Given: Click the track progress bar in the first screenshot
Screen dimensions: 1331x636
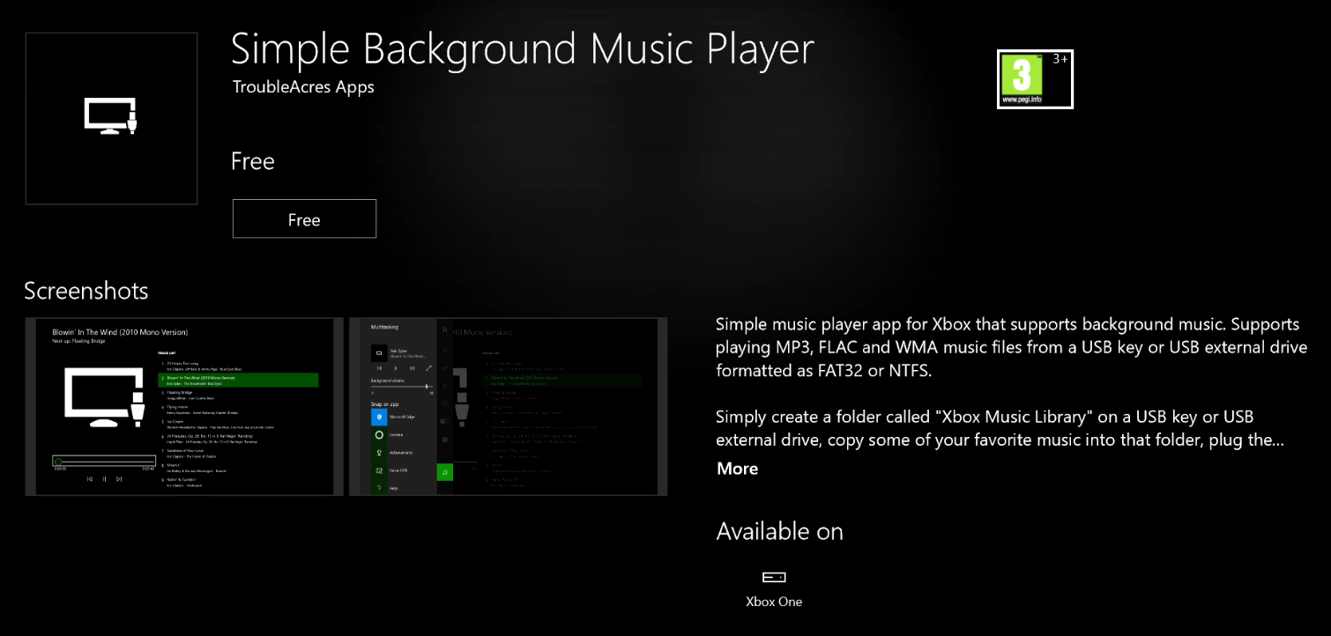Looking at the screenshot, I should point(104,461).
